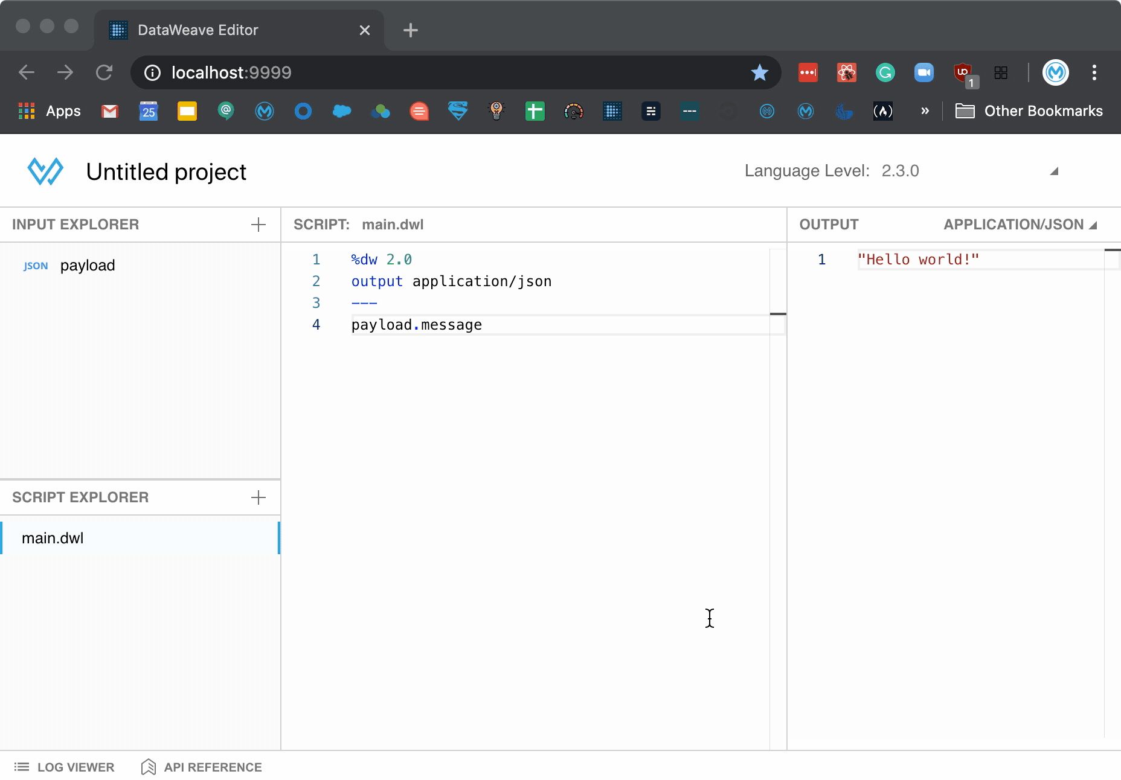Screen dimensions: 1121x780
Task: Show more bookmarks with the chevron
Action: (925, 111)
